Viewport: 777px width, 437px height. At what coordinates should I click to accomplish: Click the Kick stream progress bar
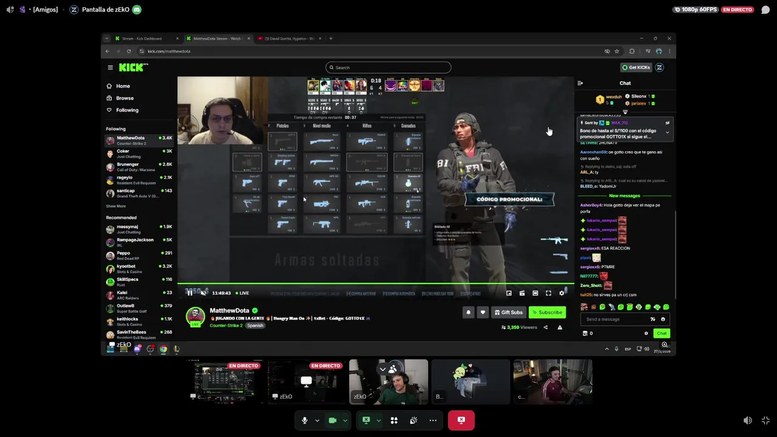coord(375,284)
